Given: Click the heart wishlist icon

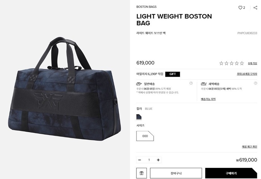Looking at the screenshot, I should [x=240, y=8].
